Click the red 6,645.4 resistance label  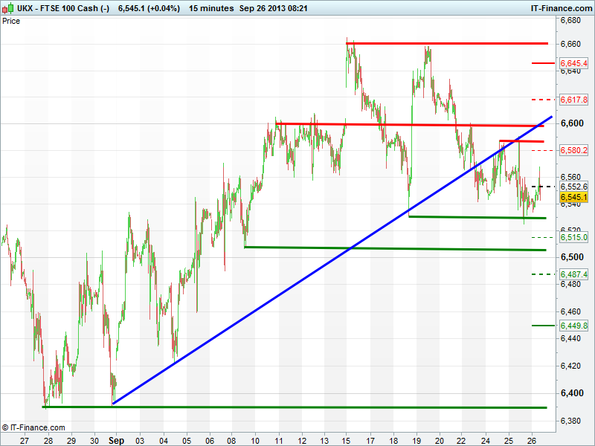(x=573, y=63)
